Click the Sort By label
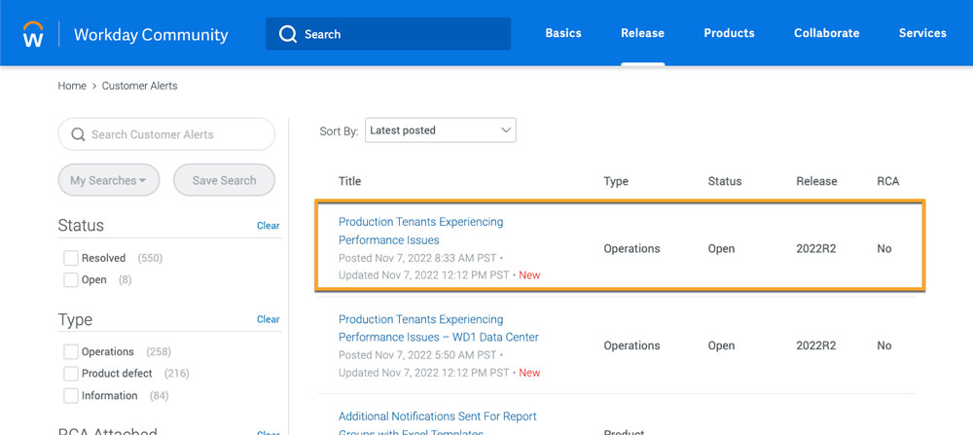Viewport: 973px width, 435px height. pyautogui.click(x=339, y=131)
